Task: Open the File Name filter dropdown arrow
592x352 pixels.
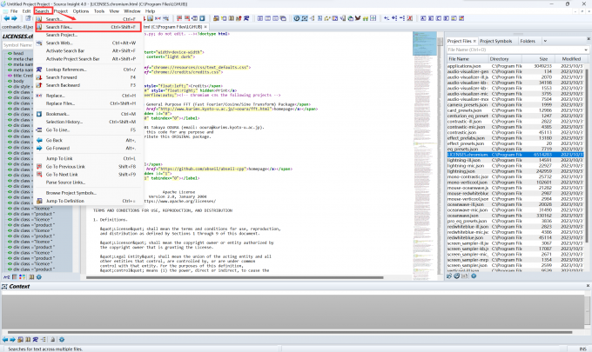Action: [586, 50]
